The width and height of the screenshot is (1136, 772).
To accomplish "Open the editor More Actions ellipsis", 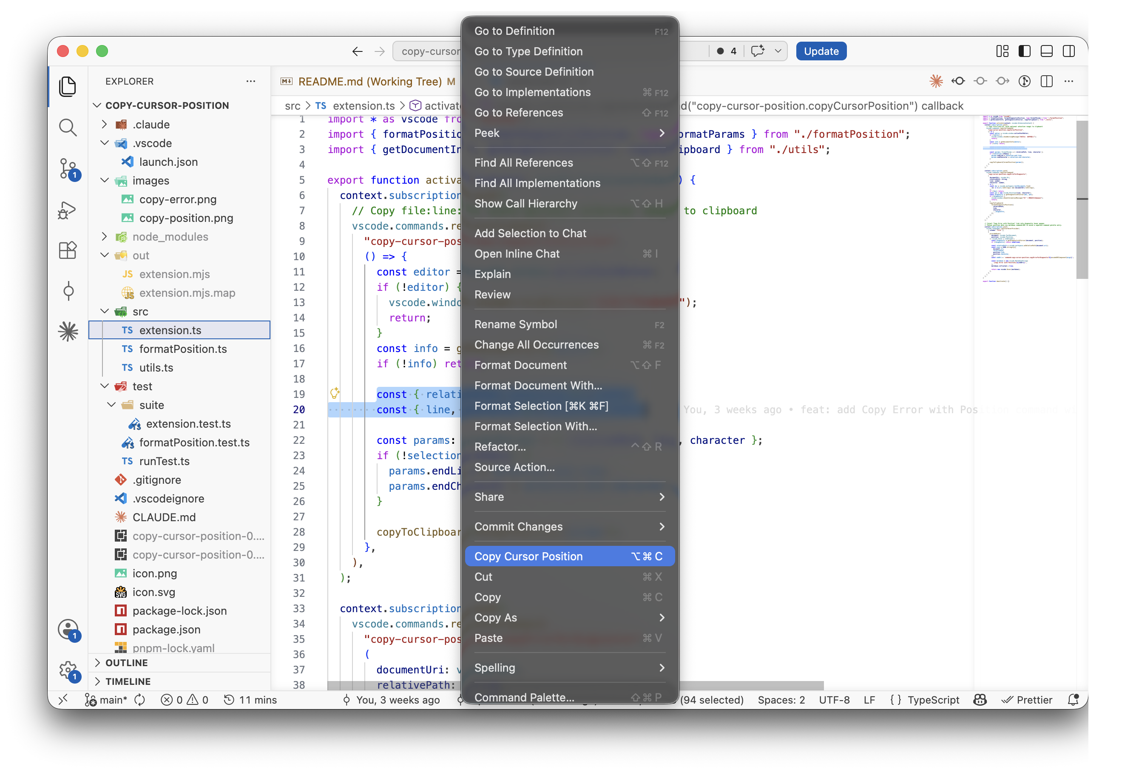I will [x=1068, y=81].
